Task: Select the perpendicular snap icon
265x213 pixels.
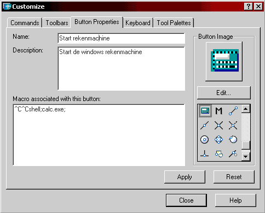Action: (205, 154)
